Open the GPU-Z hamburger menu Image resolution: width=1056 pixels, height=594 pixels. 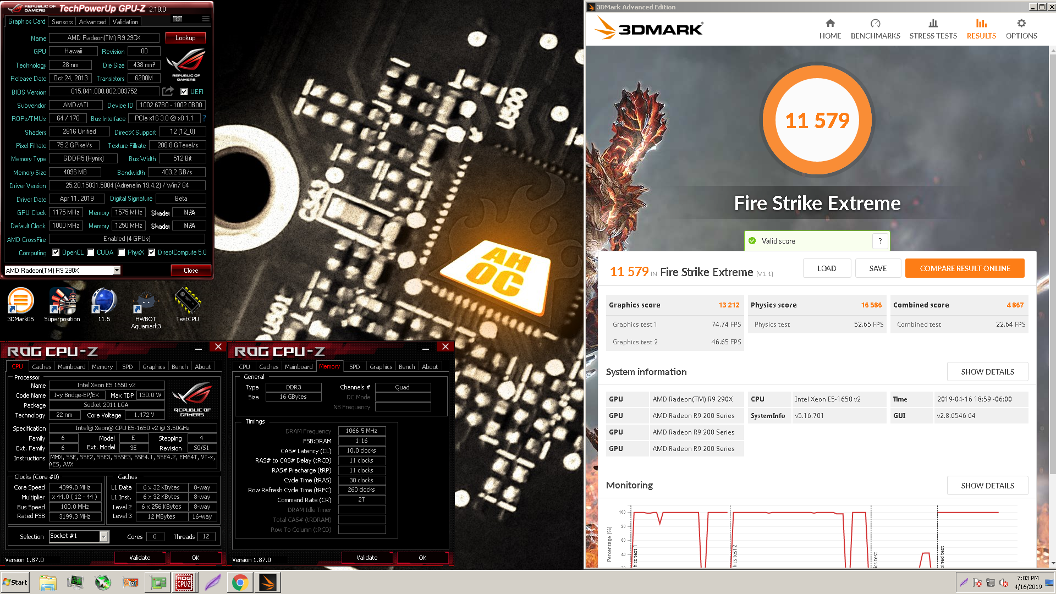[x=206, y=19]
